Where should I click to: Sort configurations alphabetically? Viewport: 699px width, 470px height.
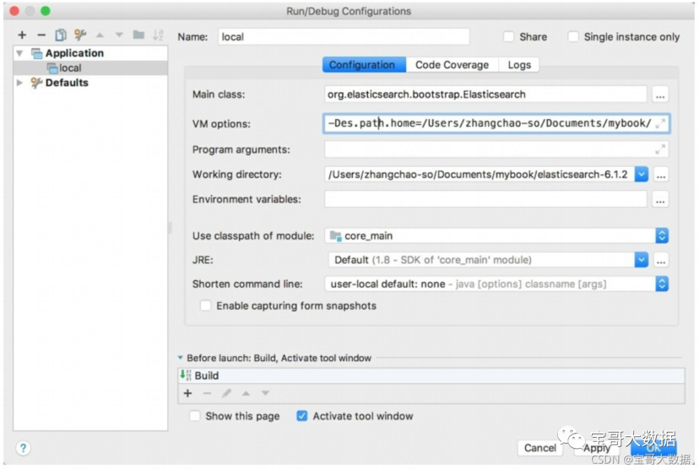(x=158, y=35)
